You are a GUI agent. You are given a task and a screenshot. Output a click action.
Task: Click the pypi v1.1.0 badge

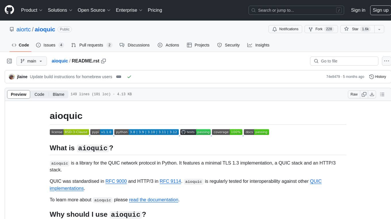101,132
